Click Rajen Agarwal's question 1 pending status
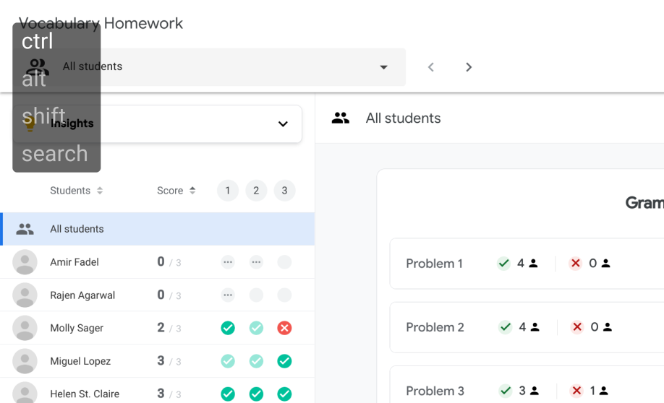664x403 pixels. click(x=228, y=295)
